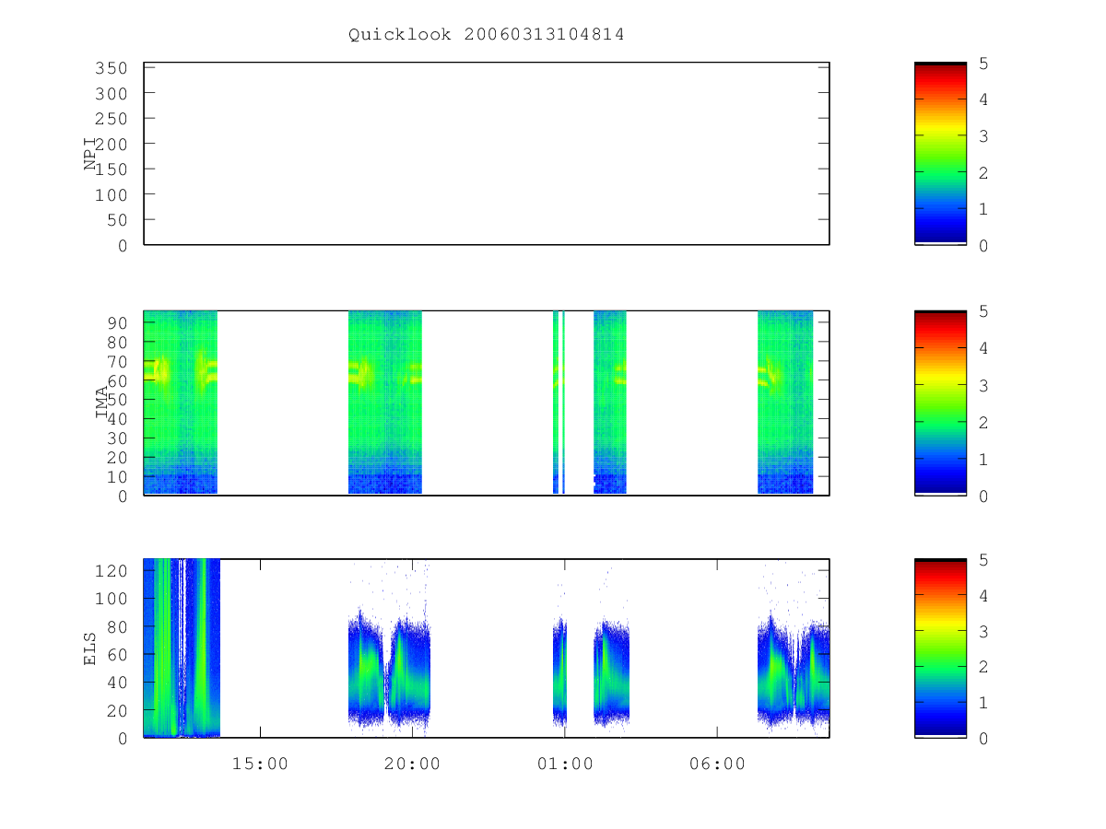Click the 5 label on NPI color scale

[984, 64]
